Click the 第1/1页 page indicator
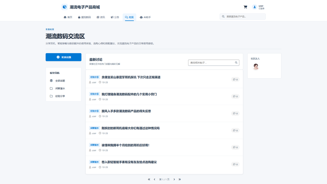Image resolution: width=327 pixels, height=184 pixels. [164, 180]
